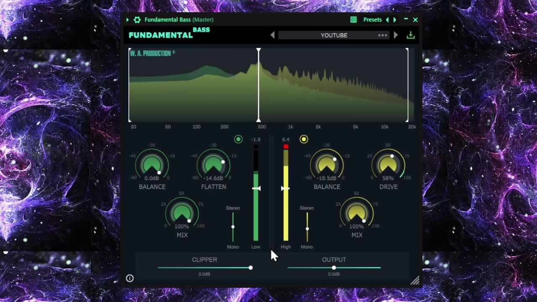Open the info icon at bottom left
This screenshot has width=537, height=302.
(130, 278)
